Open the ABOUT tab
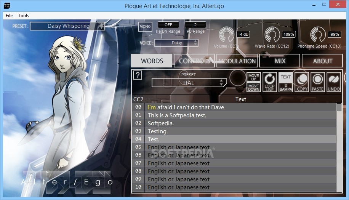The width and height of the screenshot is (349, 200). click(322, 61)
